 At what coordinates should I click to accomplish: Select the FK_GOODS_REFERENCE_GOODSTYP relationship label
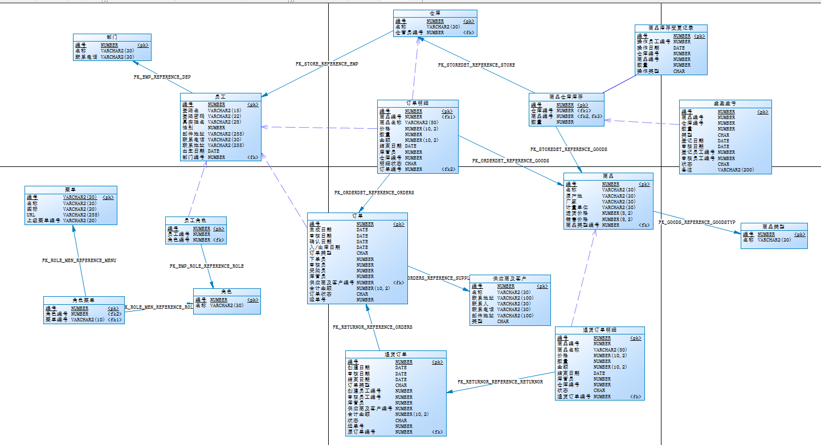[696, 223]
